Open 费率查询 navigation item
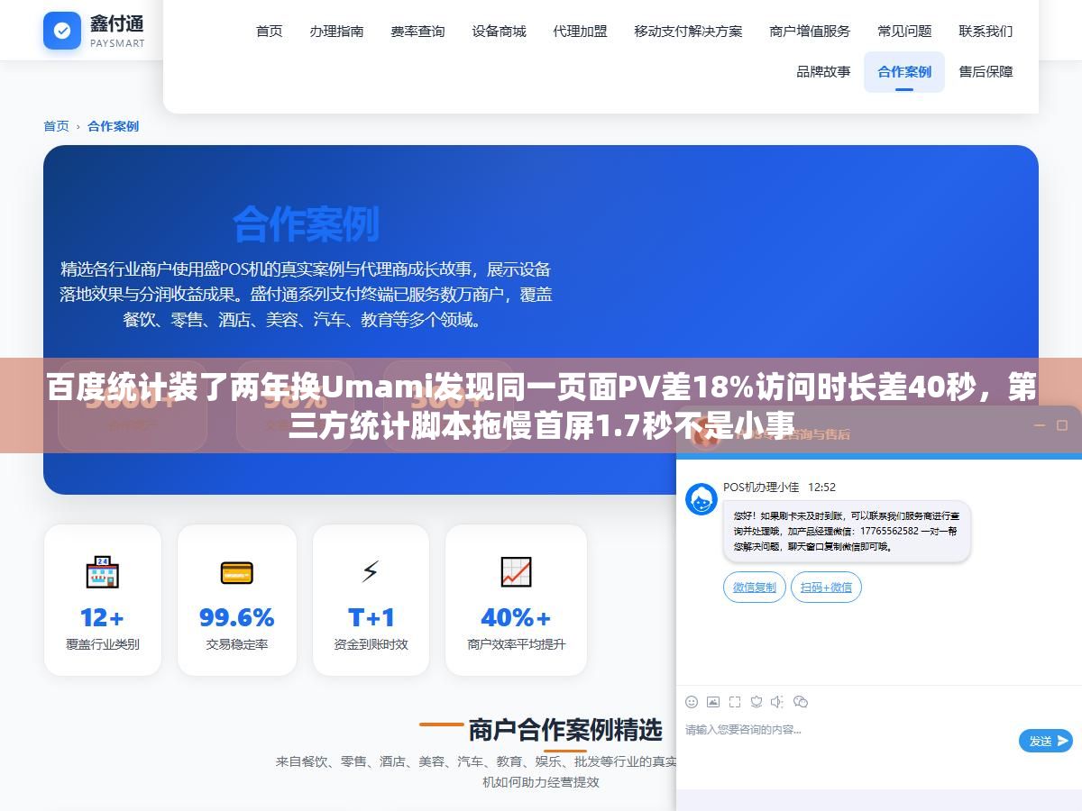 tap(417, 31)
